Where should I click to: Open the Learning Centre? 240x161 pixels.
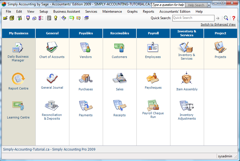18,110
